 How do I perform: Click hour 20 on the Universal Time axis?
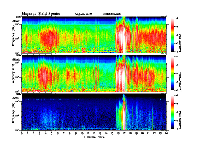pos(142,133)
